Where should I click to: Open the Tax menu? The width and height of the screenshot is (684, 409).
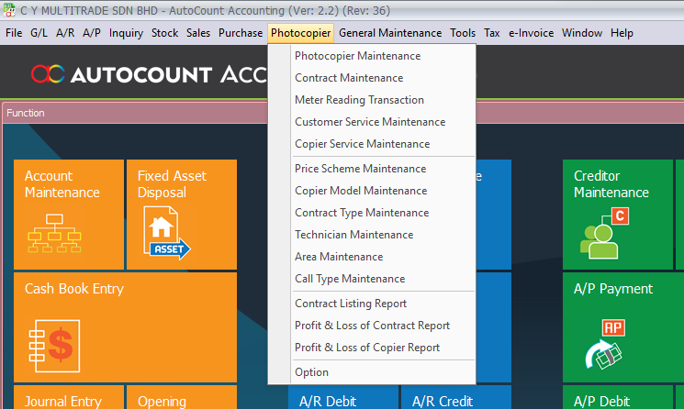point(491,33)
